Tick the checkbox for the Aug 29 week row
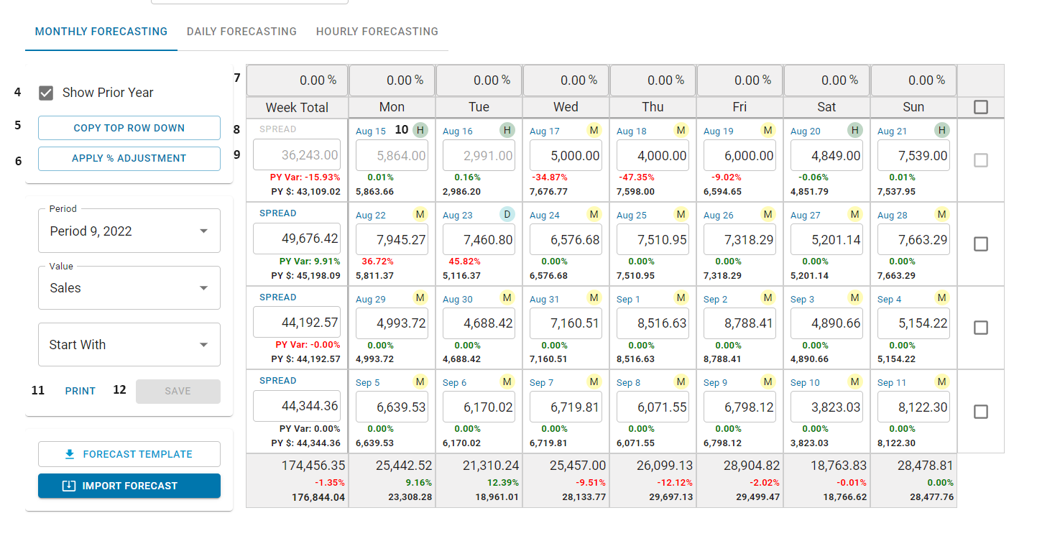Viewport: 1060px width, 536px height. (980, 328)
